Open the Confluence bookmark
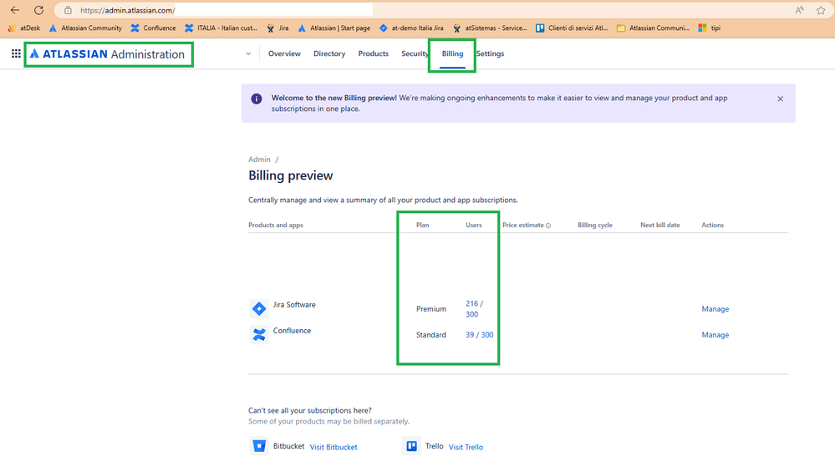 point(153,28)
